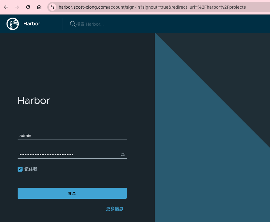Show password with the eye icon
The image size is (270, 222).
123,155
